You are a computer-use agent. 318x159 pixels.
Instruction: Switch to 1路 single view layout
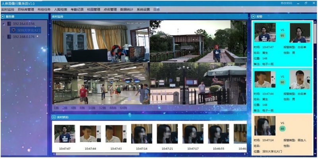56,108
